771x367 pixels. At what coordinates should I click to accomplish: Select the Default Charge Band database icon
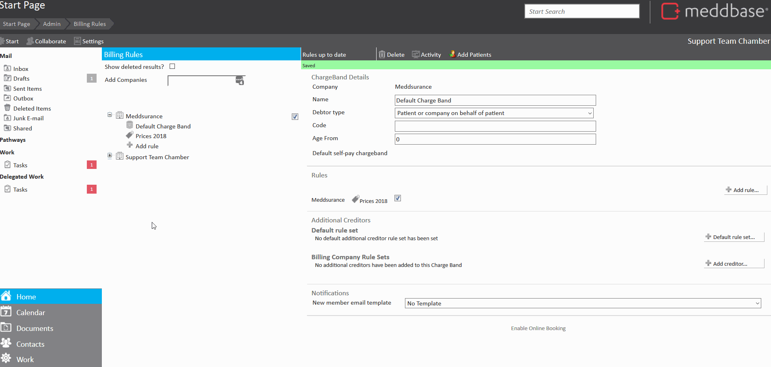point(130,126)
